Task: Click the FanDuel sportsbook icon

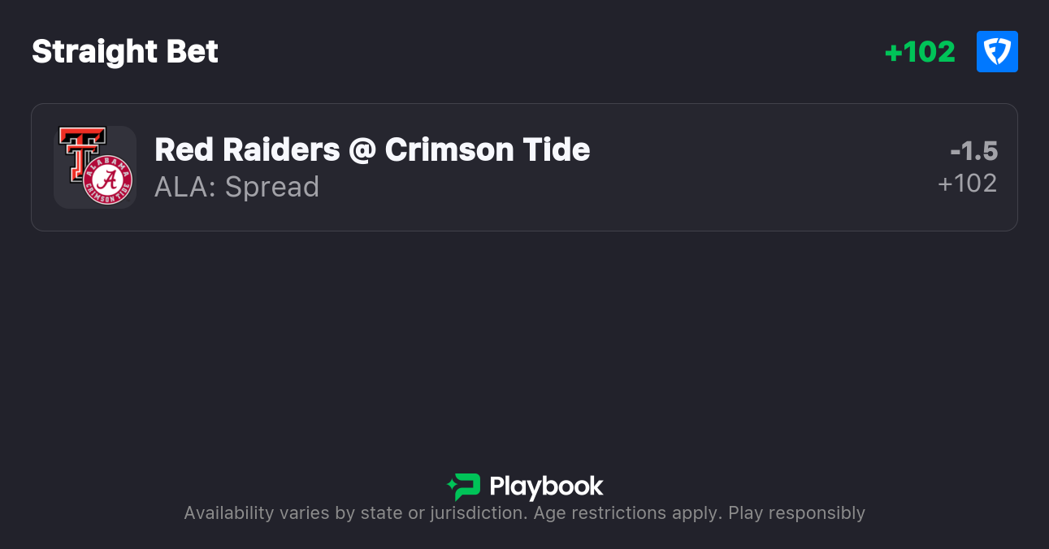Action: coord(997,52)
